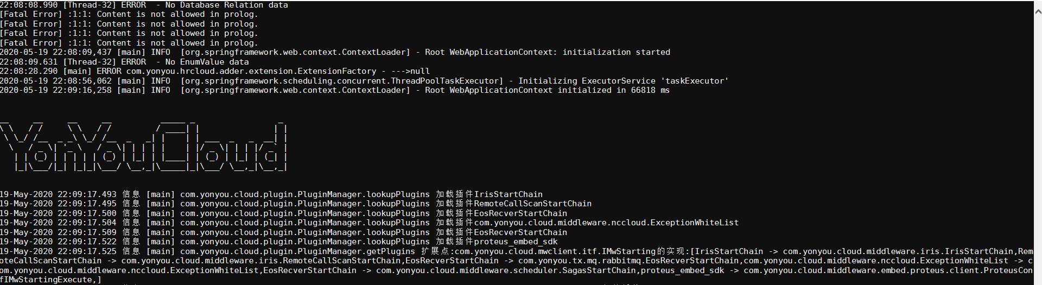Click the proteus_embed_sdk lookupPlugins log line
The width and height of the screenshot is (1042, 285).
[x=278, y=242]
